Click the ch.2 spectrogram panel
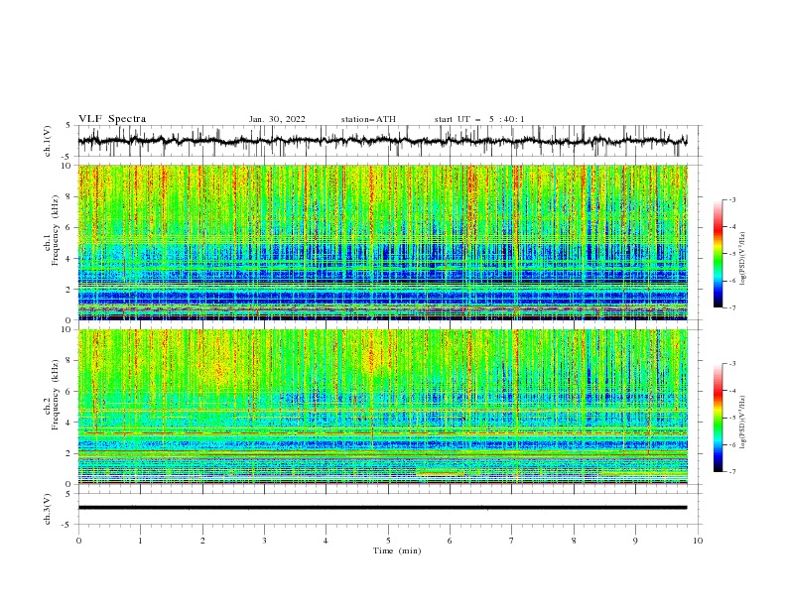Viewport: 786px width, 607px height. (383, 407)
